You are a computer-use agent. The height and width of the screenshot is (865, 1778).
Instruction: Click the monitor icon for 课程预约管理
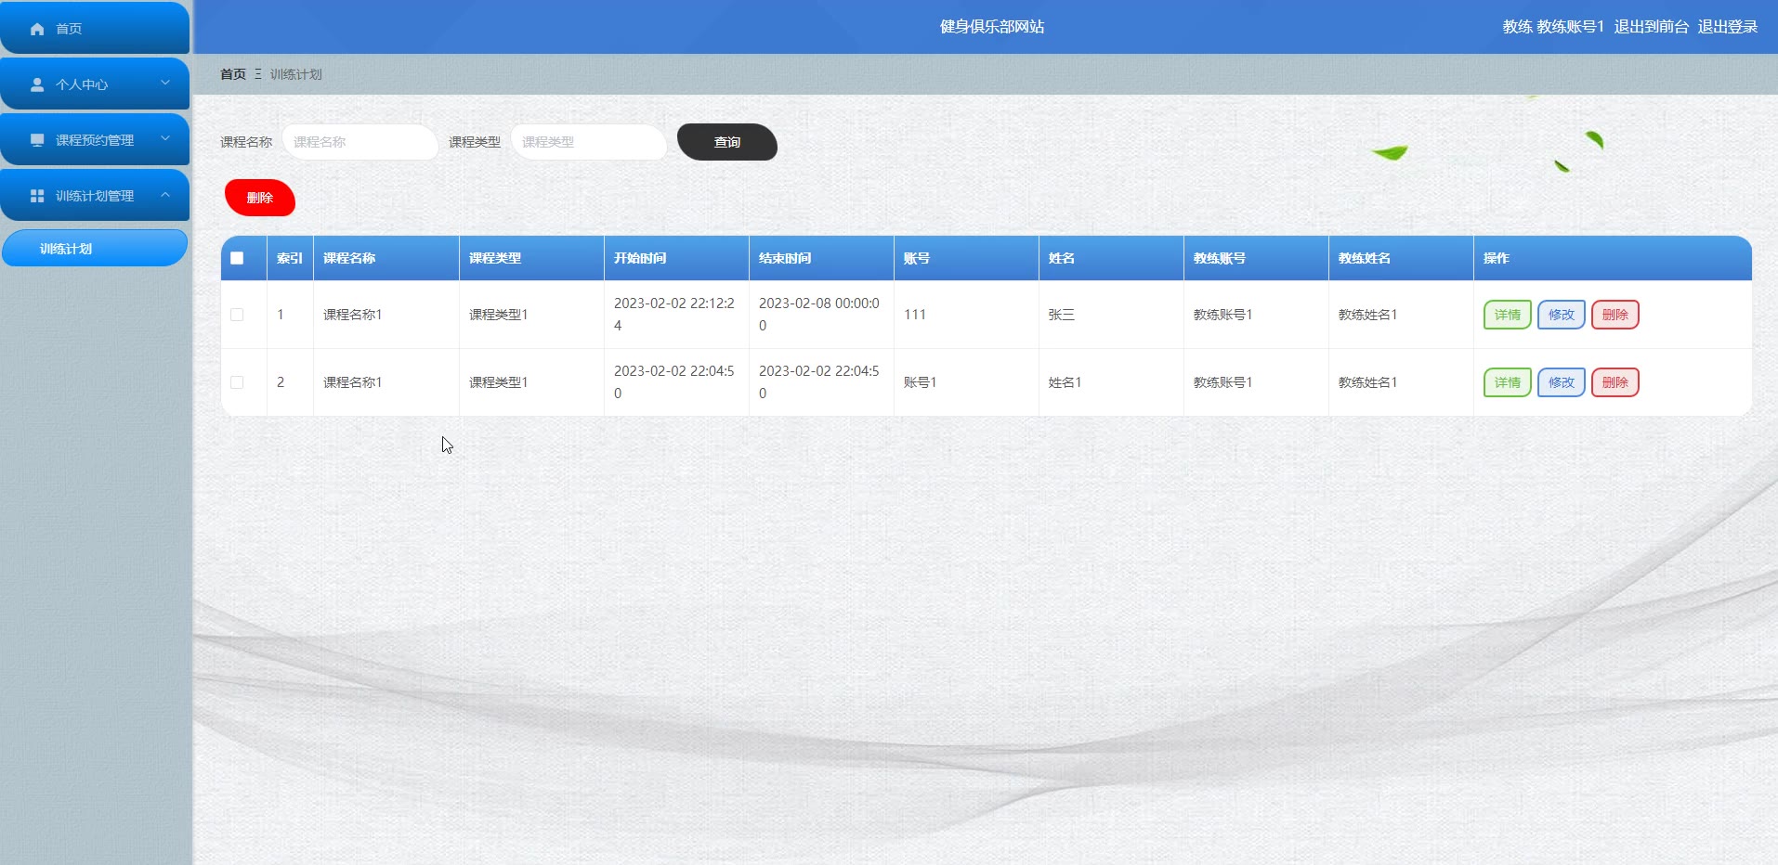(x=37, y=140)
